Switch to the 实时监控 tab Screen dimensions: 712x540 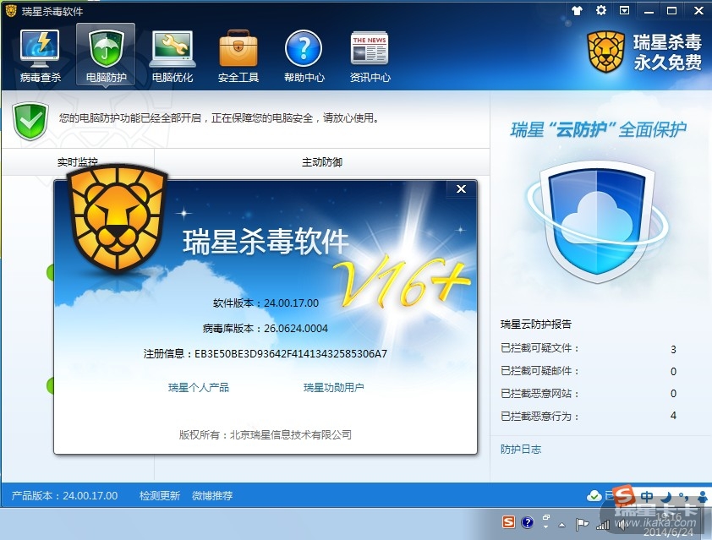click(77, 162)
